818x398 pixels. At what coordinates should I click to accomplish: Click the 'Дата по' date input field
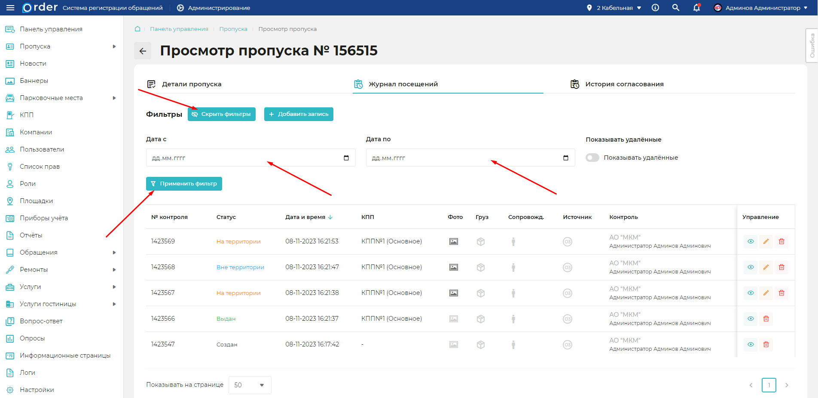tap(464, 158)
